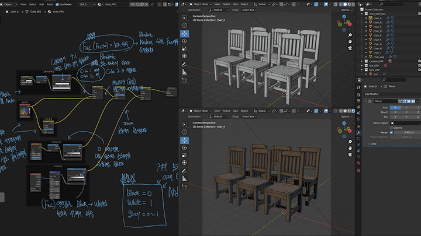This screenshot has width=421, height=236.
Task: Open the Particles properties tab
Action: [358, 139]
